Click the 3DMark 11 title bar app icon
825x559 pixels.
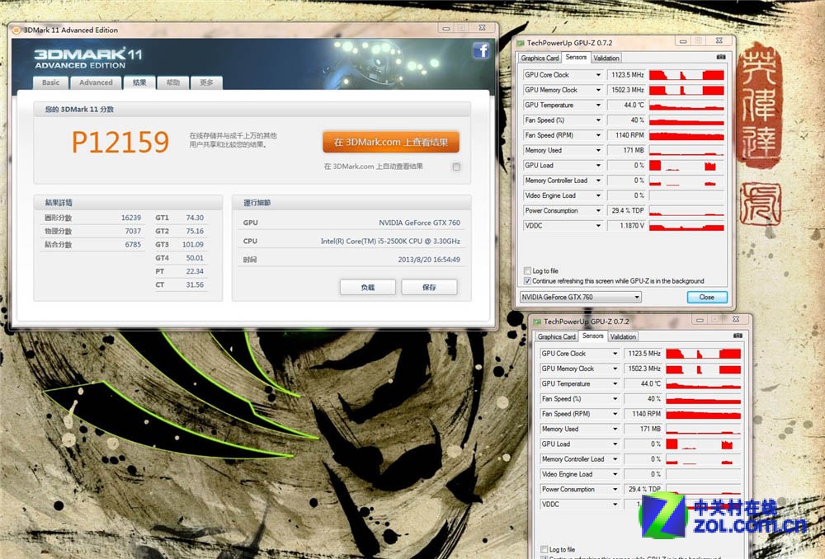pyautogui.click(x=16, y=30)
